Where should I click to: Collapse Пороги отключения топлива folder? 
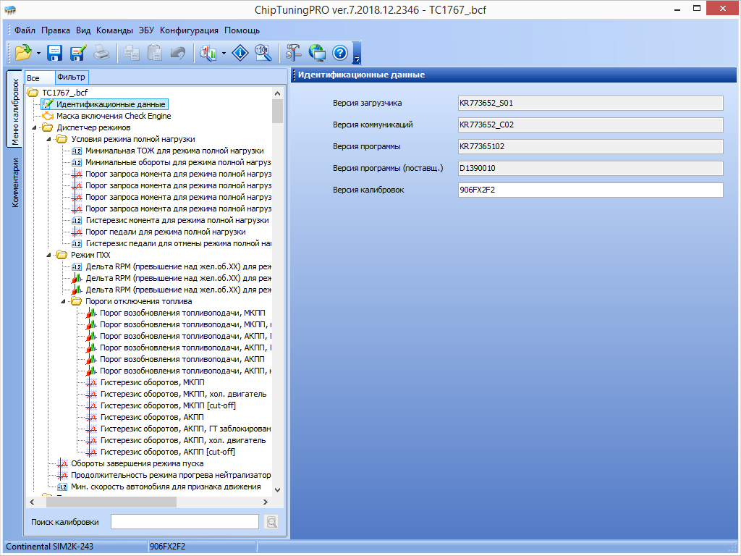(x=64, y=301)
